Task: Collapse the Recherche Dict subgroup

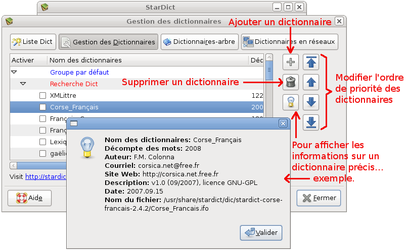Action: pos(23,84)
